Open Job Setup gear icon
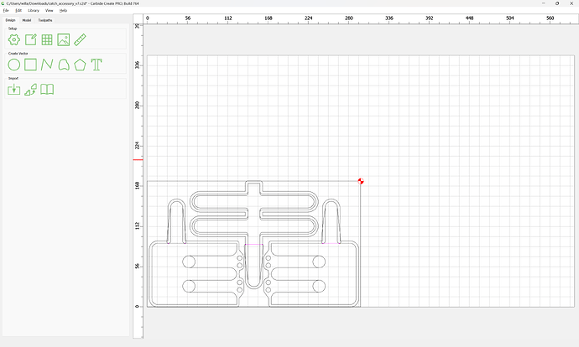The width and height of the screenshot is (579, 347). pos(14,40)
